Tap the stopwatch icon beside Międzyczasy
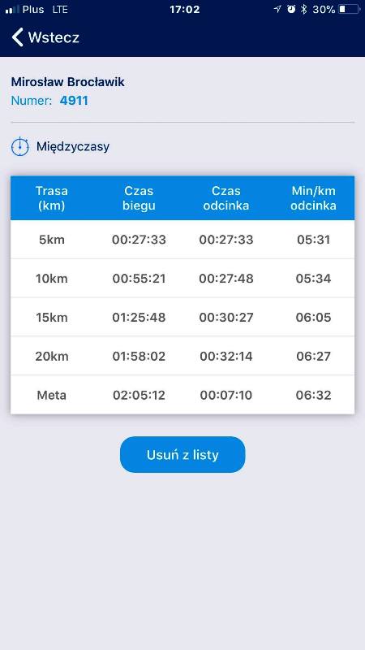The width and height of the screenshot is (365, 650). 19,147
